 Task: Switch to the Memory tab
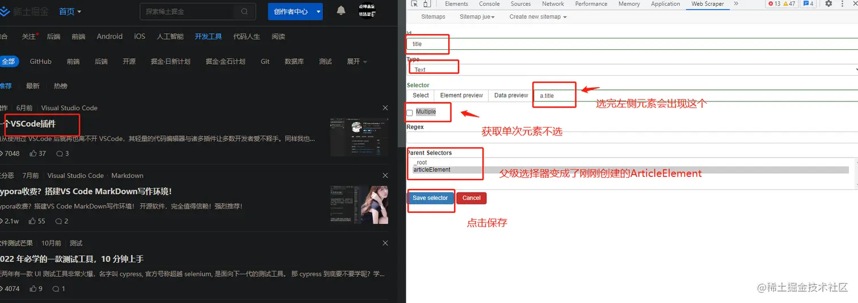click(629, 4)
